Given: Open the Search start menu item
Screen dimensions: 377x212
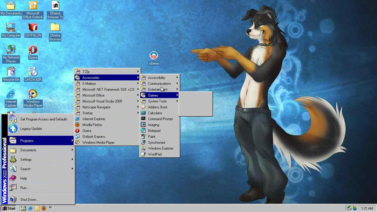Looking at the screenshot, I should coord(41,169).
